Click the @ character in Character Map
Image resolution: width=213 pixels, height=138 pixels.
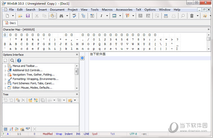click(x=5, y=44)
